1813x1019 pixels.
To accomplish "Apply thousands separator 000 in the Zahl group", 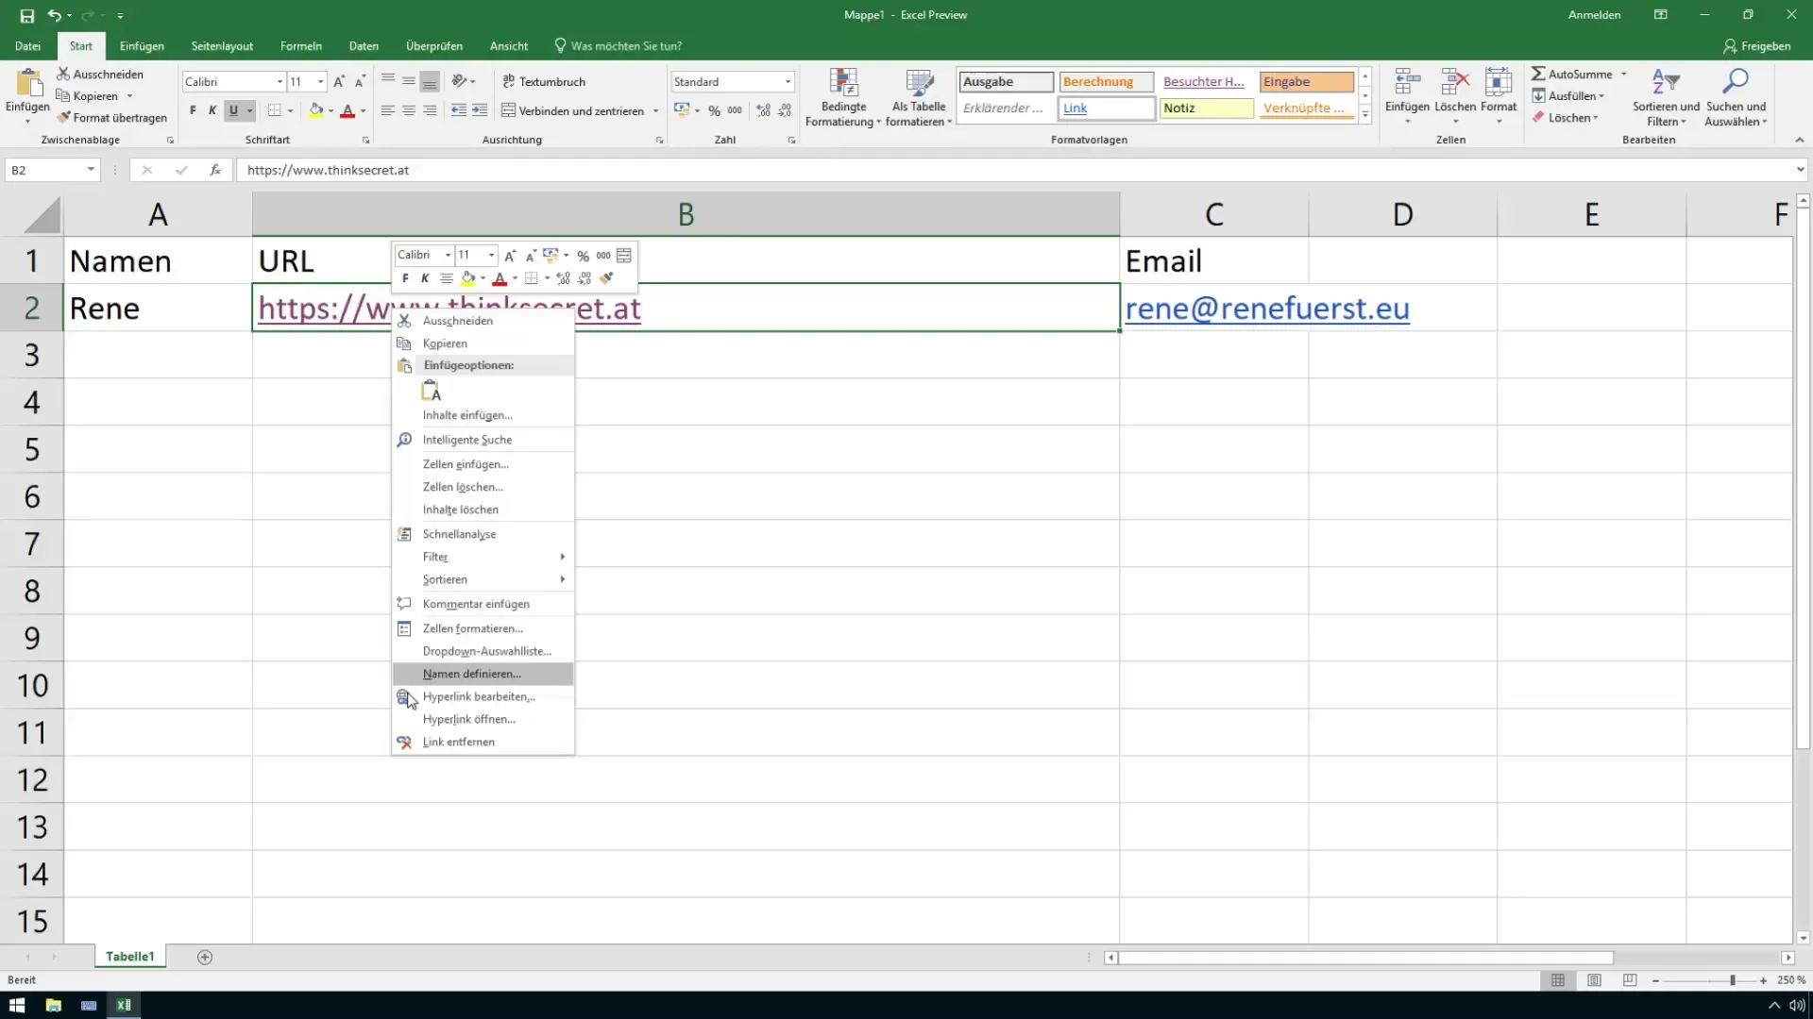I will click(735, 110).
